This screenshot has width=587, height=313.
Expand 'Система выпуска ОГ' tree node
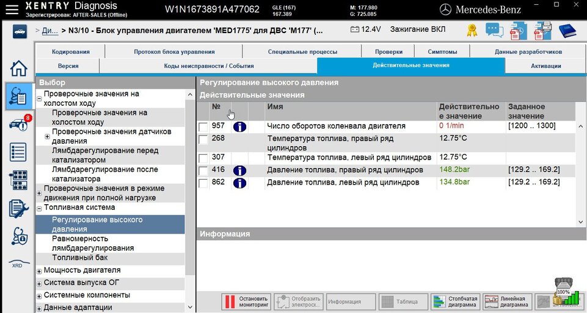[x=40, y=283]
